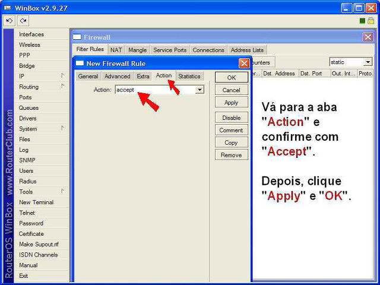Open the Filter Rules tab
380x285 pixels.
click(90, 49)
